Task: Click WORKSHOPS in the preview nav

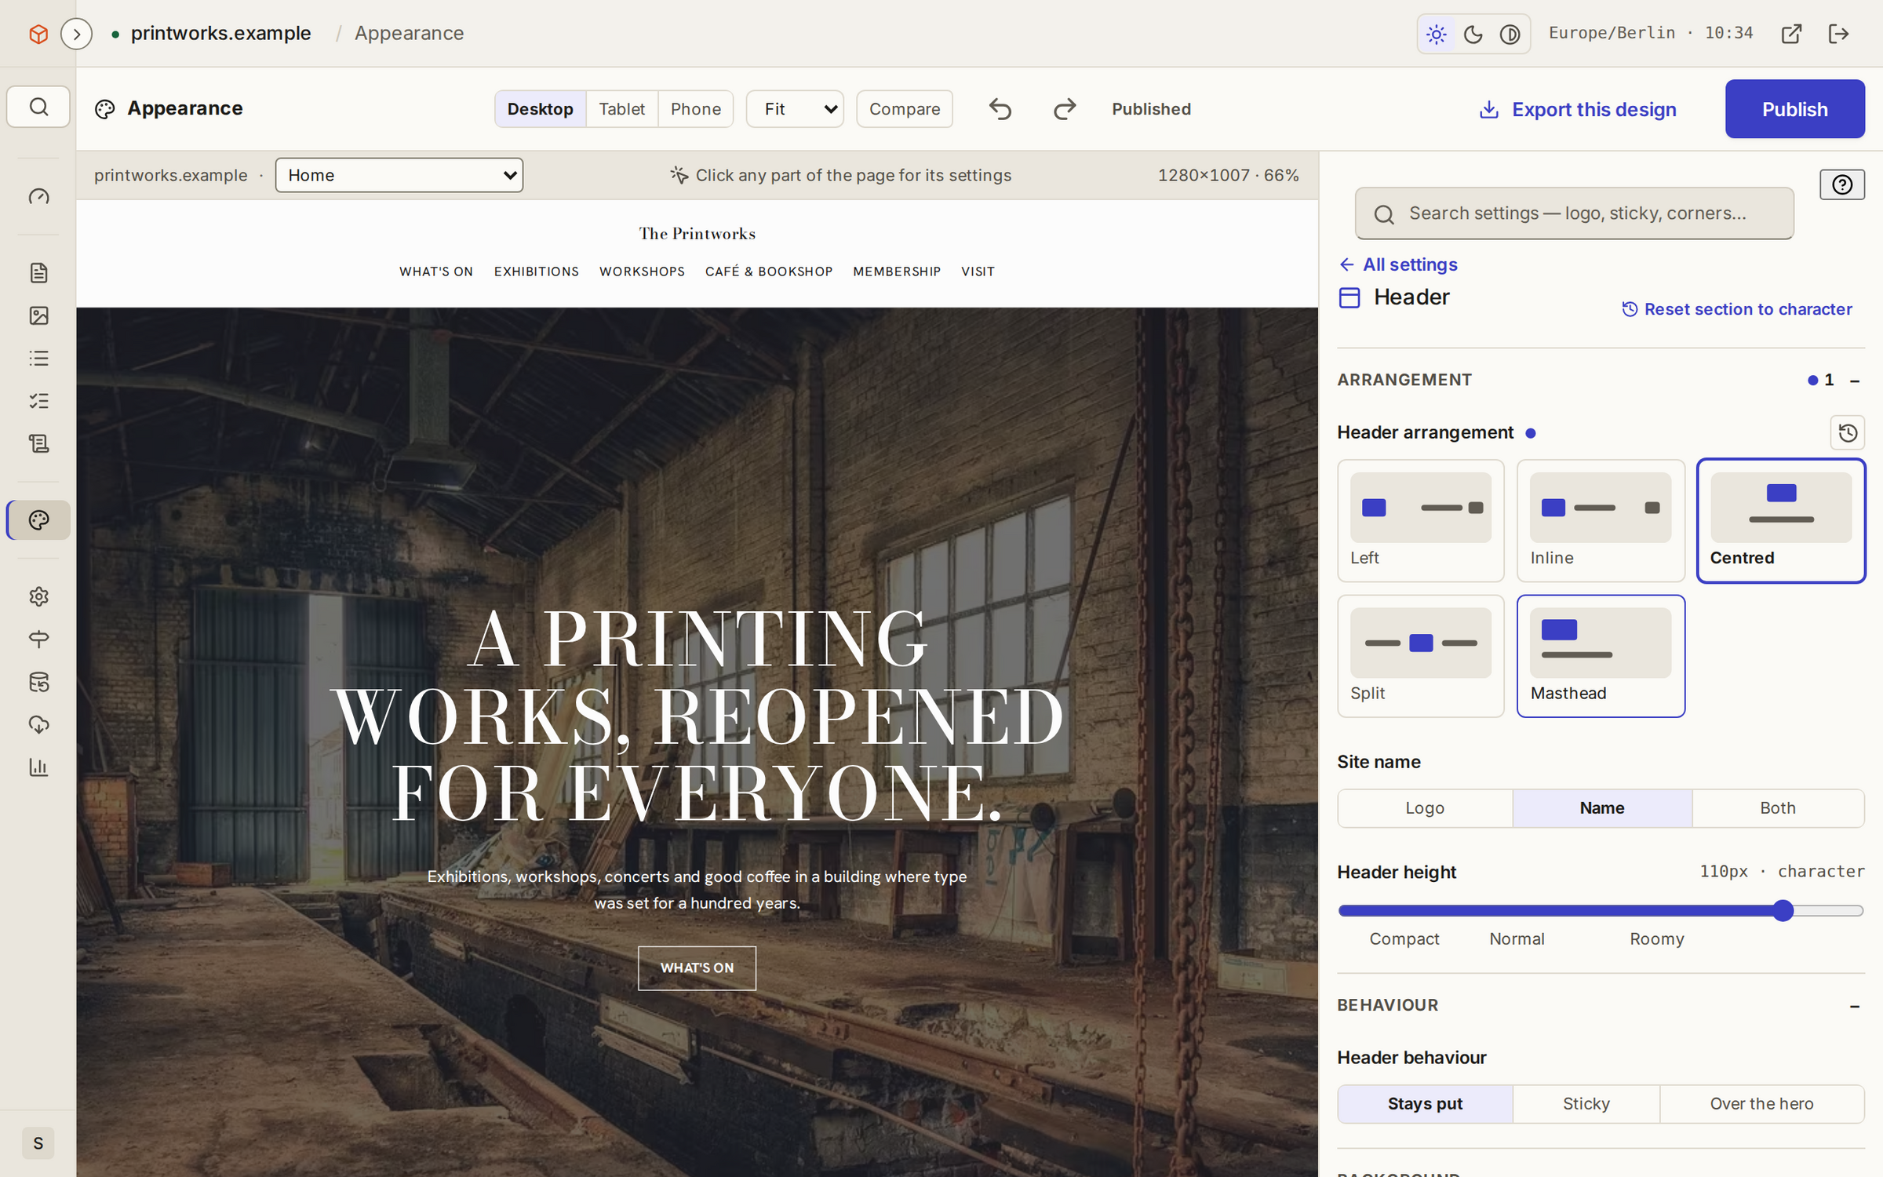Action: pyautogui.click(x=642, y=271)
